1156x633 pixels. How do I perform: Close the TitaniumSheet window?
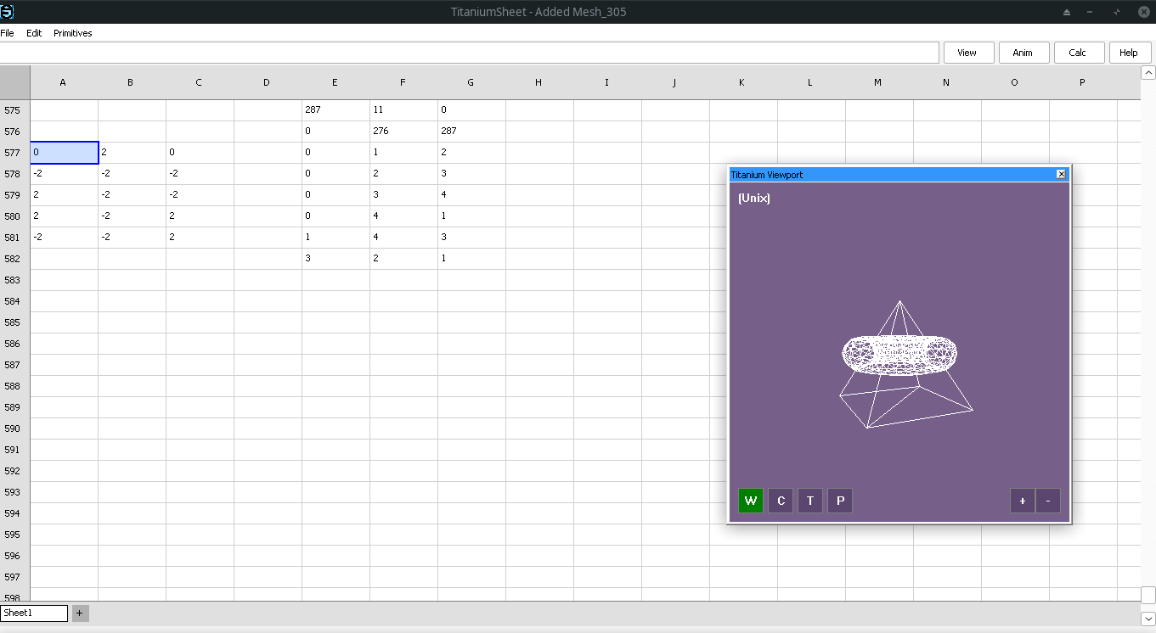(x=1143, y=12)
